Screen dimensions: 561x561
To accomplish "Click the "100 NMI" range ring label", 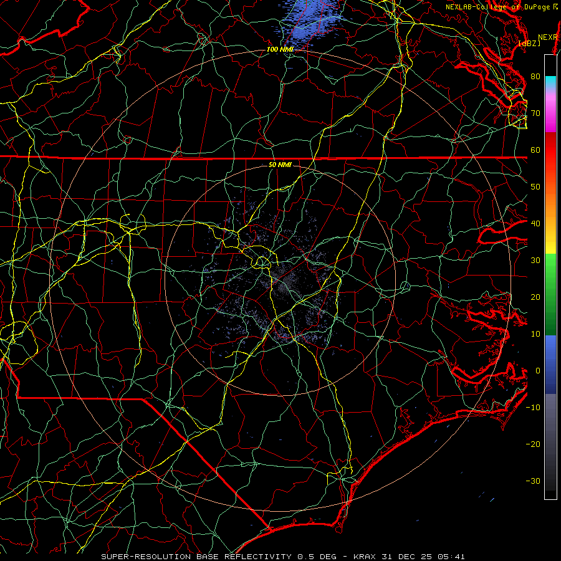I will (280, 49).
